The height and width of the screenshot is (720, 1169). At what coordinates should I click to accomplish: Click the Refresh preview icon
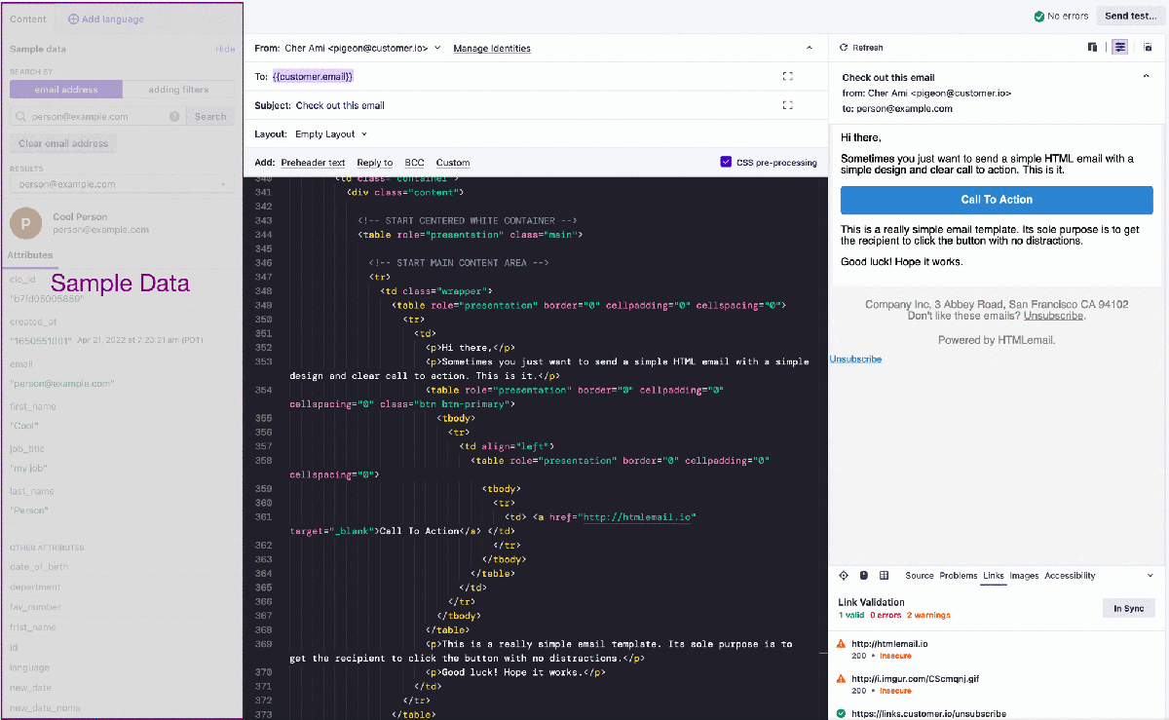tap(844, 48)
